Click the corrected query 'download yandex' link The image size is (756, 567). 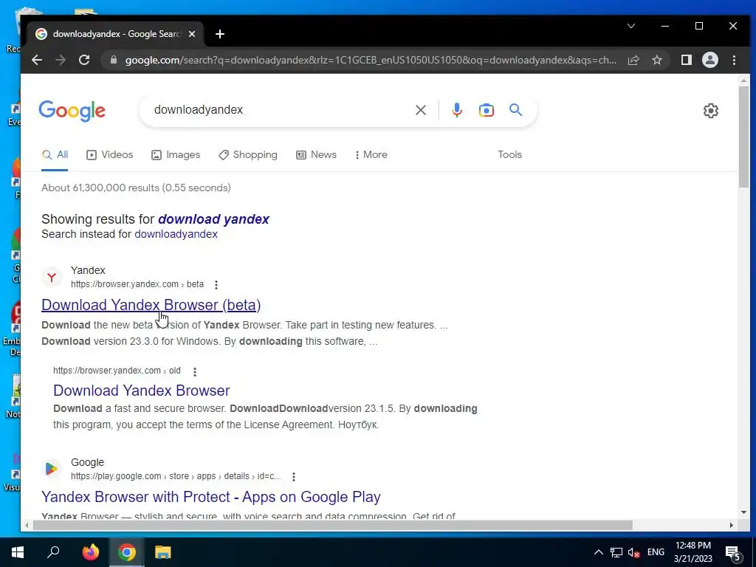[x=213, y=219]
